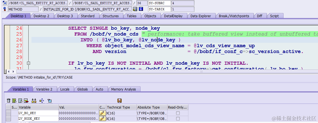The height and width of the screenshot is (123, 318).
Task: Click the INITIALIZE_FOR_ID method name field
Action: [87, 9]
